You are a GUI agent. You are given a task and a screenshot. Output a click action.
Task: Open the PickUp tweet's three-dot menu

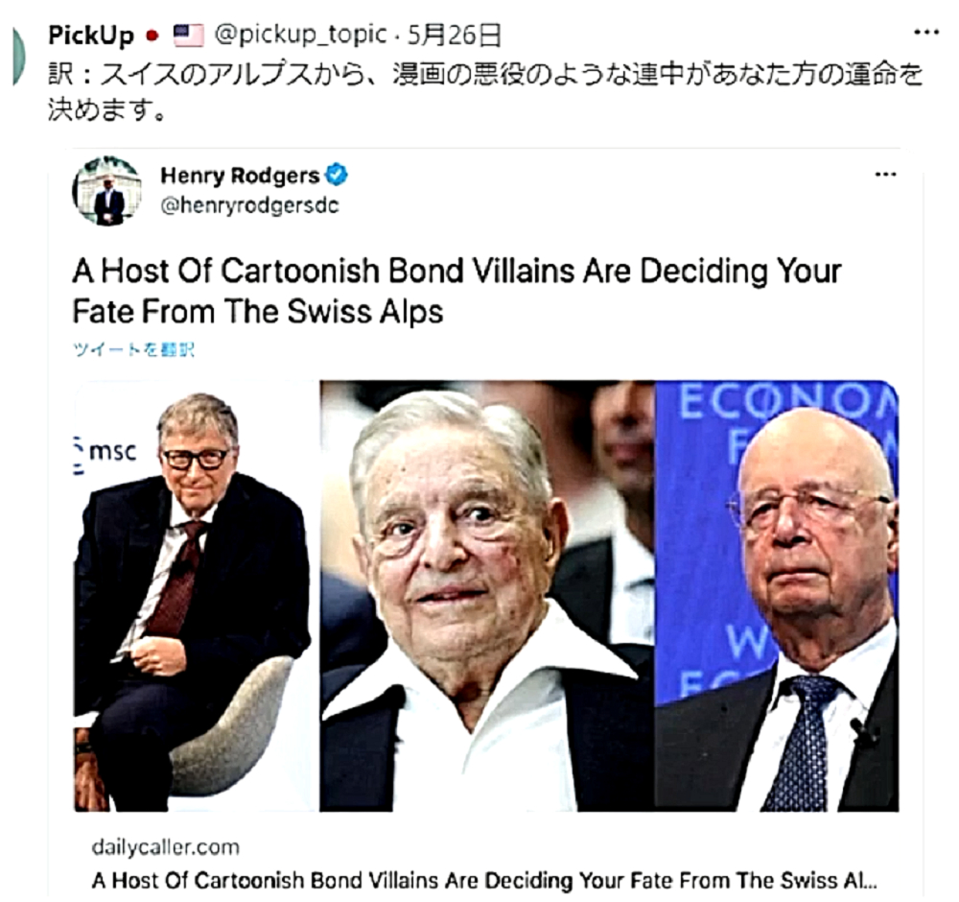coord(925,32)
